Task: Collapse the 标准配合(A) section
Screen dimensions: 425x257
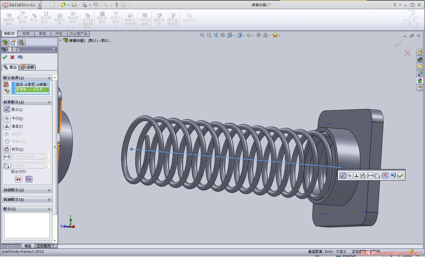Action: point(49,102)
